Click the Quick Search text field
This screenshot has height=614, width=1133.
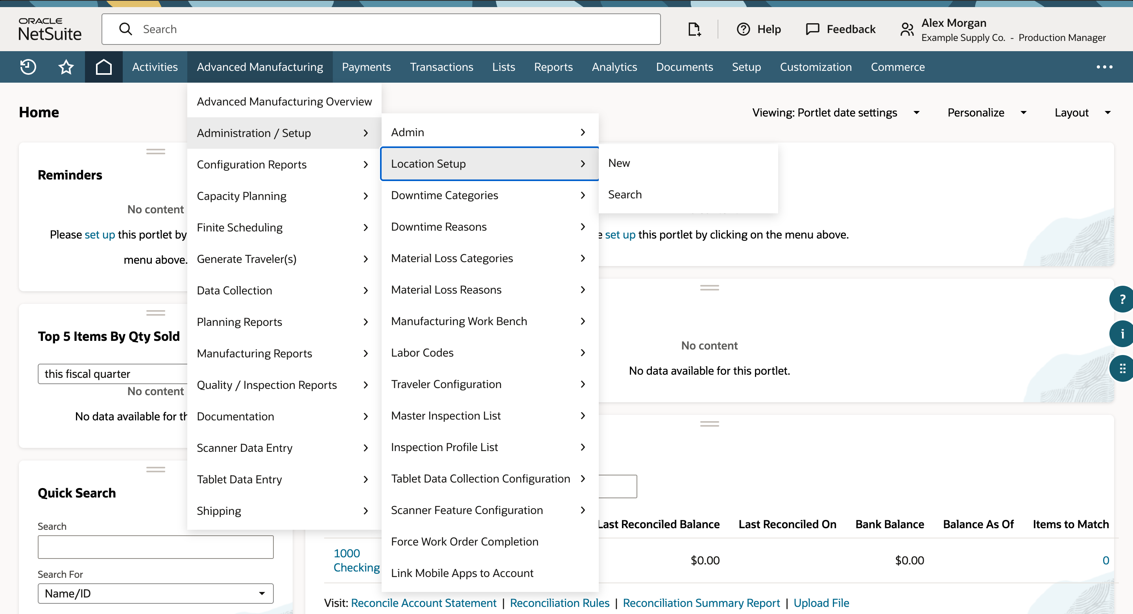point(156,547)
